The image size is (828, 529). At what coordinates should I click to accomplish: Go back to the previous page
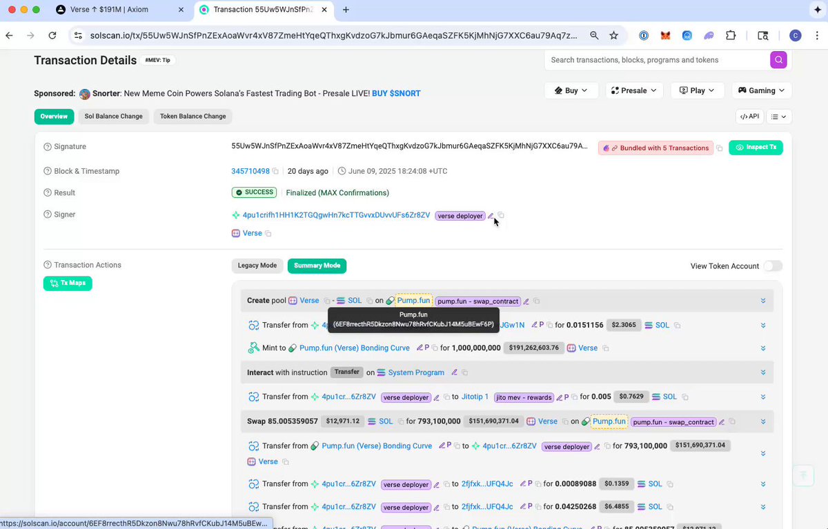(x=9, y=35)
